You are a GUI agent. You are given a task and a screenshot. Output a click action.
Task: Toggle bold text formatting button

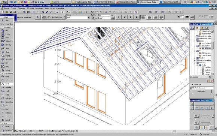click(119, 17)
